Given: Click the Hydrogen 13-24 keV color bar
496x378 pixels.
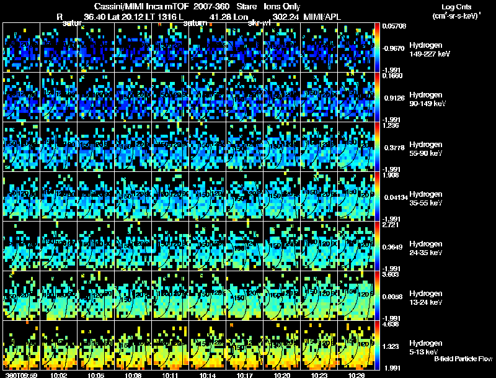Looking at the screenshot, I should pos(377,296).
